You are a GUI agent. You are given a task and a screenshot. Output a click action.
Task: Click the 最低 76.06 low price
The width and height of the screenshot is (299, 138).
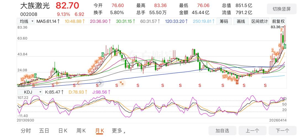point(194,6)
